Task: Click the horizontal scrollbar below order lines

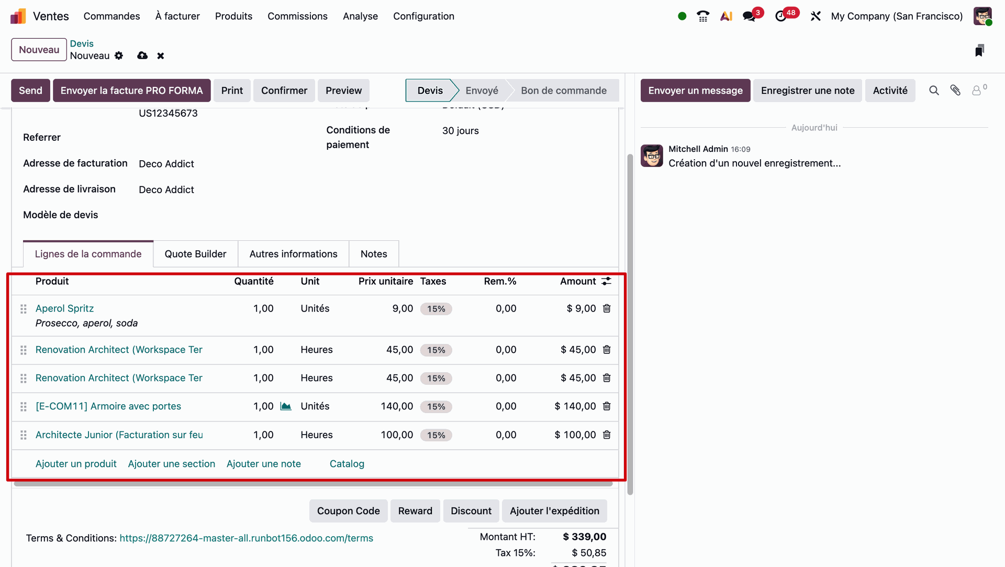Action: (x=313, y=484)
